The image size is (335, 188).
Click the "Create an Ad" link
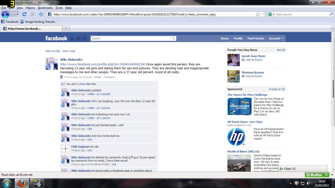(x=277, y=89)
